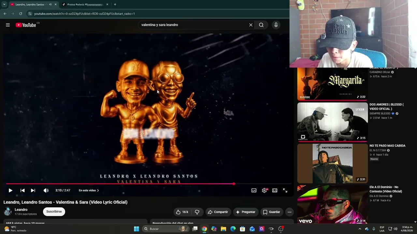The image size is (417, 234).
Task: Enter fullscreen on the video
Action: pyautogui.click(x=285, y=190)
